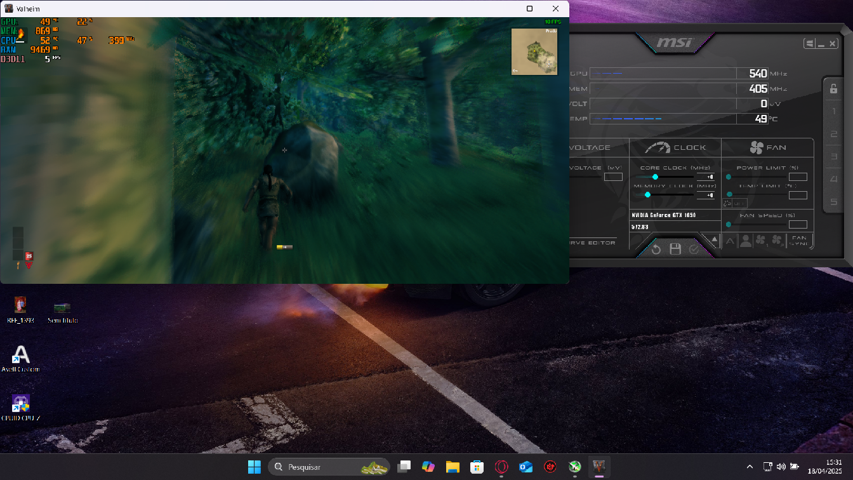Click the power limit value field

pos(798,177)
